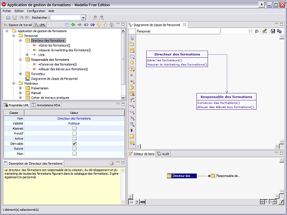
Task: Click the green back arrow in explorer toolbar
Action: pyautogui.click(x=73, y=25)
